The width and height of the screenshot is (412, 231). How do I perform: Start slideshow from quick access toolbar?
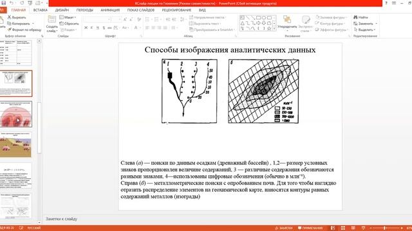pos(30,3)
